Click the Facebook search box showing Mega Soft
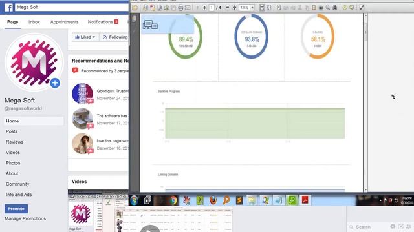414x232 pixels. (71, 7)
